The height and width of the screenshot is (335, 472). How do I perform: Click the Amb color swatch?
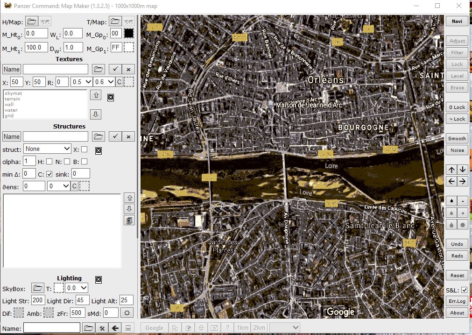coord(49,313)
